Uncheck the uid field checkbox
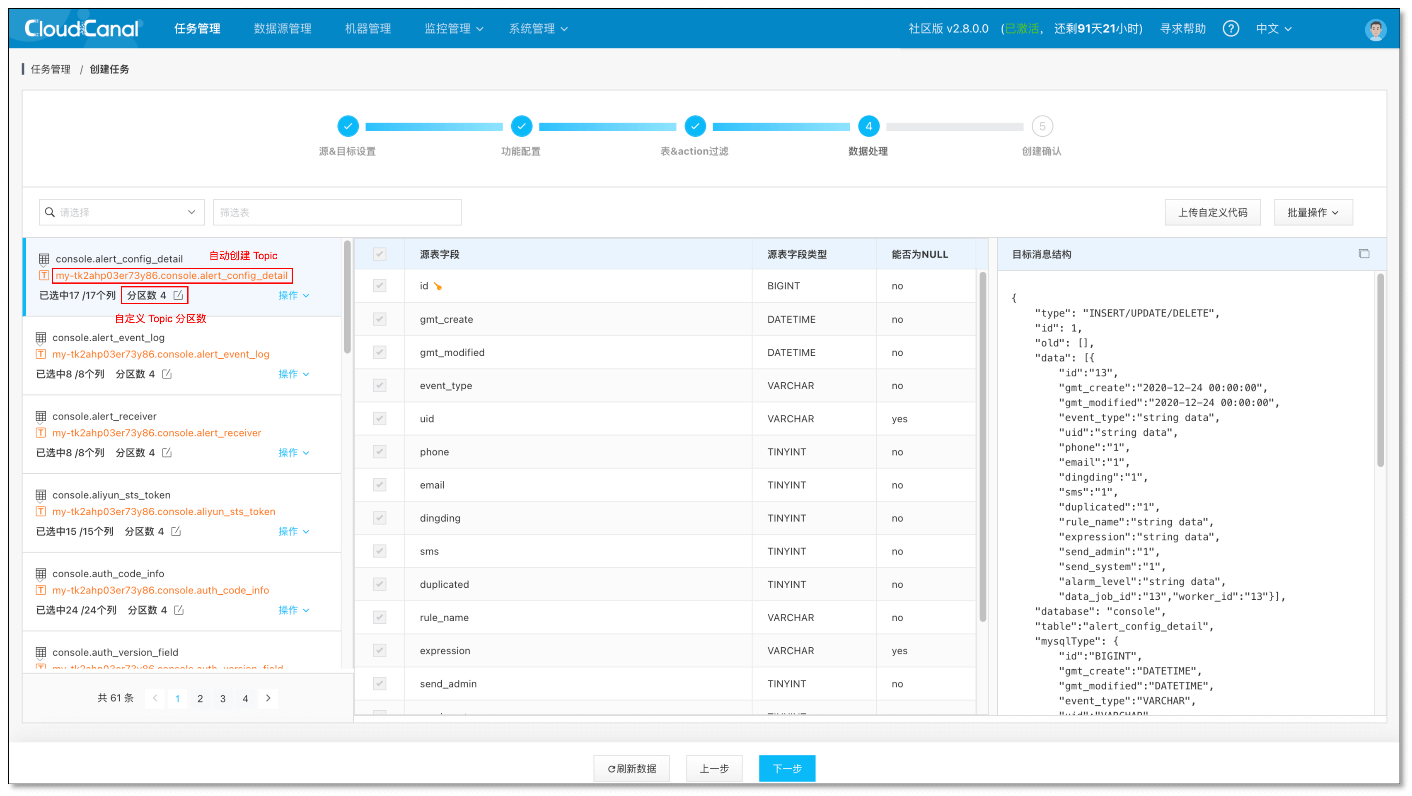 tap(380, 419)
